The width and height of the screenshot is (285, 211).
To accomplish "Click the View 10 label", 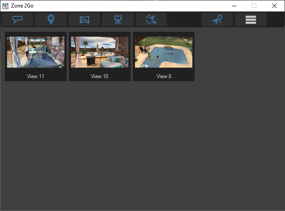I will click(x=99, y=76).
